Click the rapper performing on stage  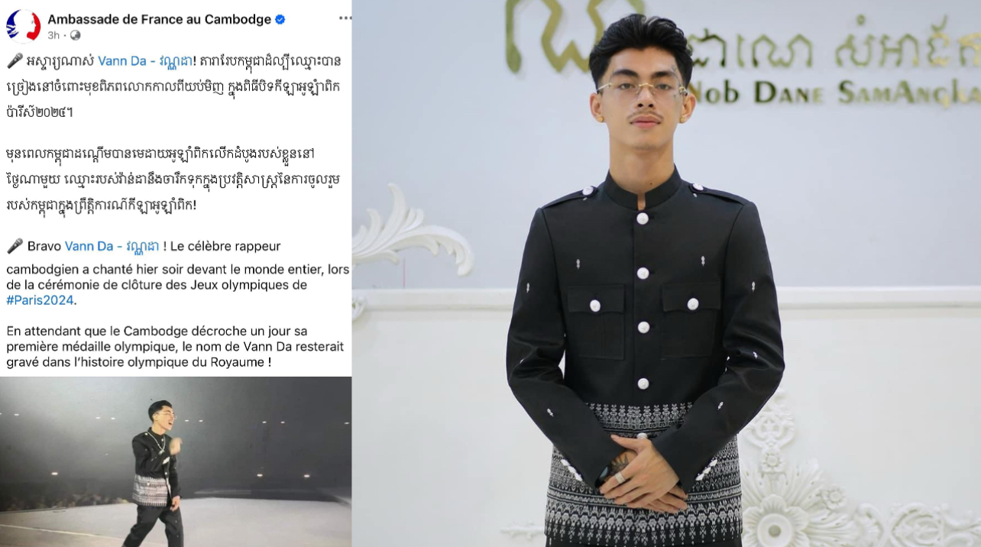pyautogui.click(x=155, y=471)
